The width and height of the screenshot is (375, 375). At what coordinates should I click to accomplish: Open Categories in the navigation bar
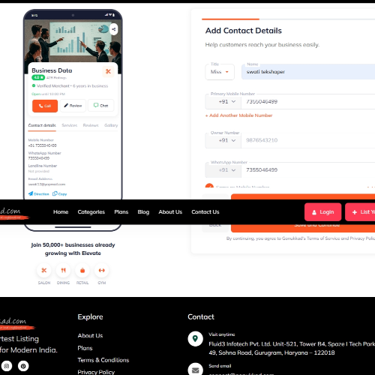pyautogui.click(x=91, y=212)
